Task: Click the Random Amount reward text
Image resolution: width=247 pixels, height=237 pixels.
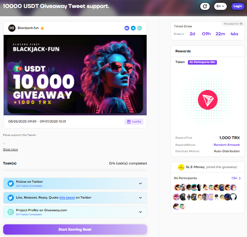Action: point(226,145)
